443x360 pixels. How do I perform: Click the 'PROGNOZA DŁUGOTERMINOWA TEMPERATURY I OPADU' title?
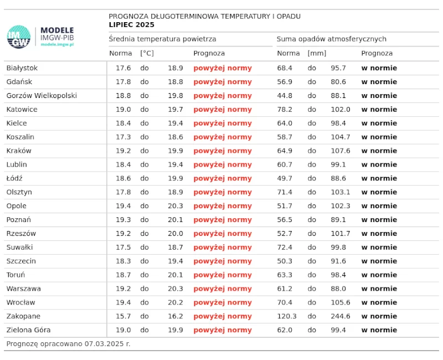204,17
